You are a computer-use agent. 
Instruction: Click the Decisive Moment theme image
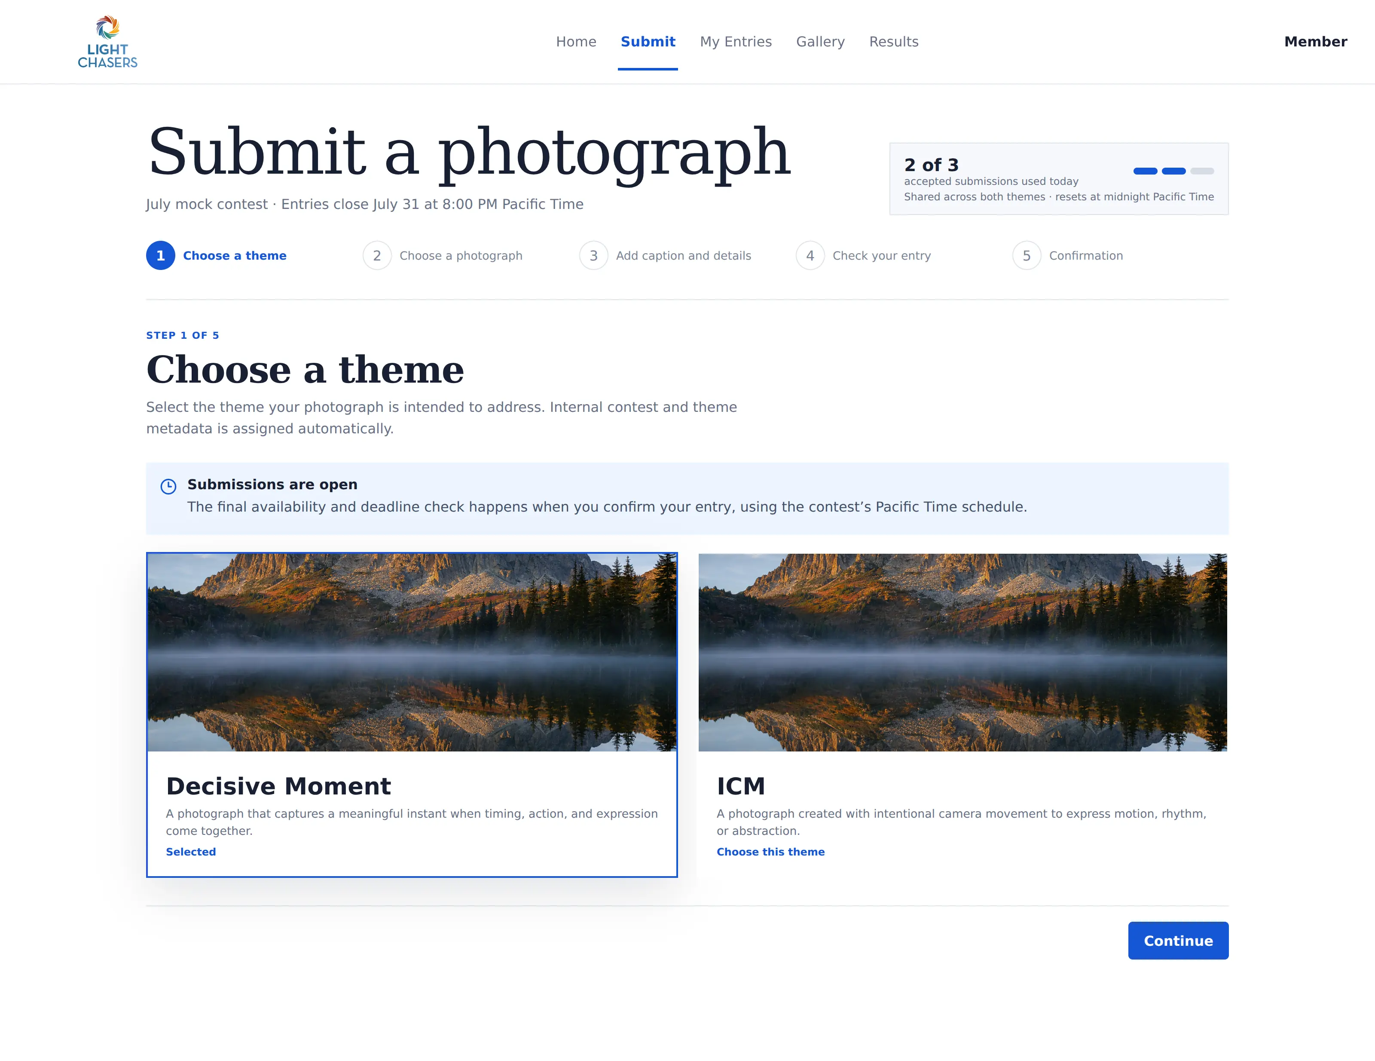pyautogui.click(x=412, y=652)
